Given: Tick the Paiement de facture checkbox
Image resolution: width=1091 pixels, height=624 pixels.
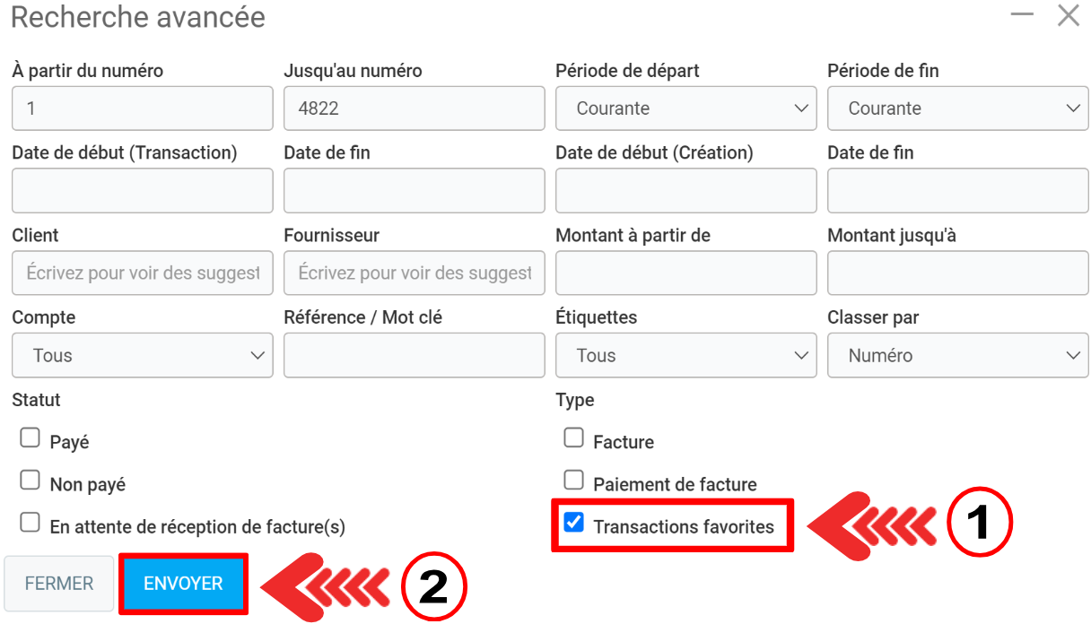Looking at the screenshot, I should point(573,480).
